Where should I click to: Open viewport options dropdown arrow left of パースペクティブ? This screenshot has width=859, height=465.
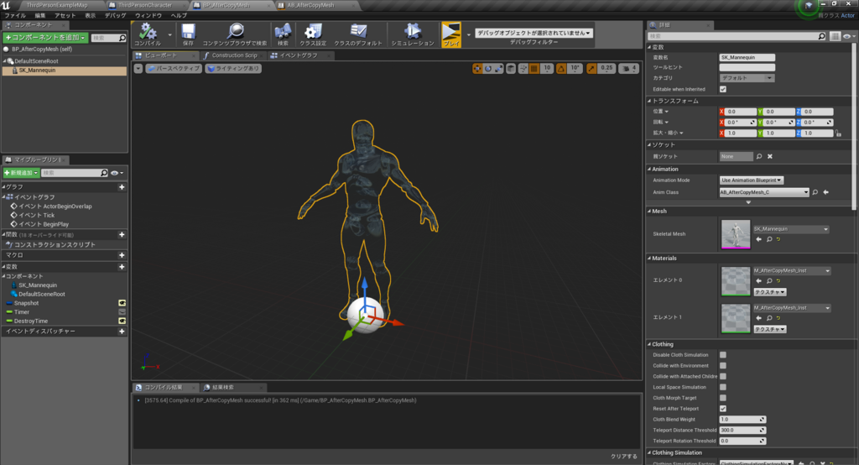(x=138, y=69)
